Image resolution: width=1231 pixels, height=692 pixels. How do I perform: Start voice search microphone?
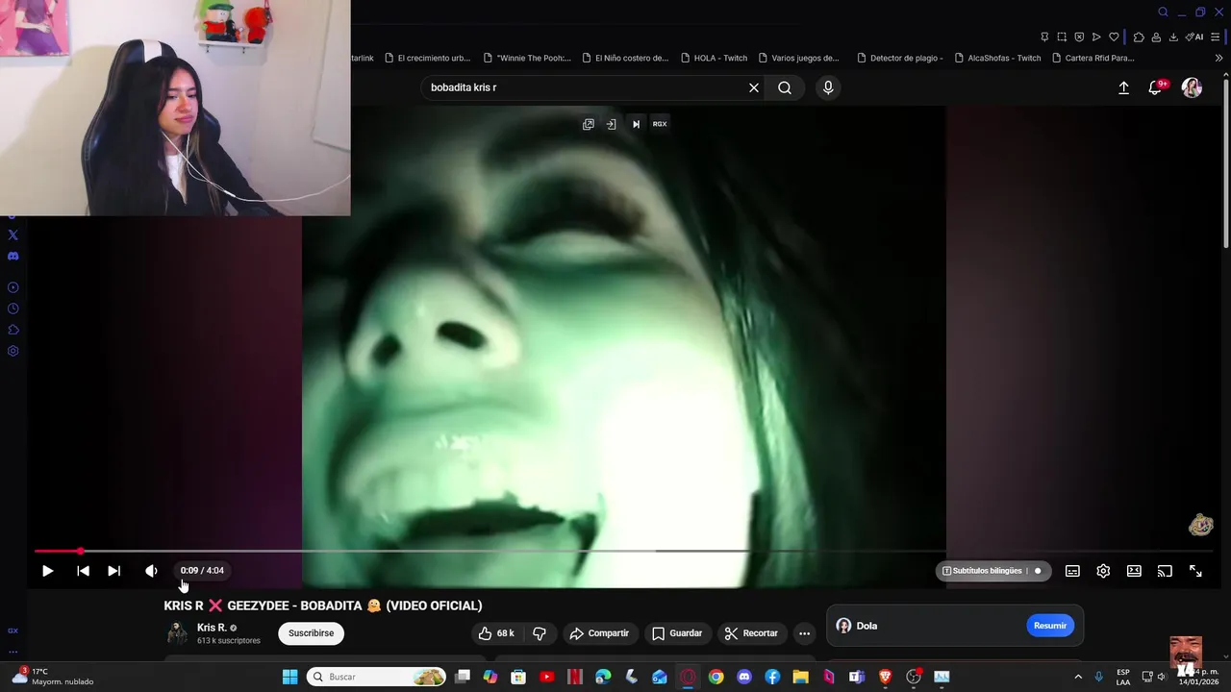[x=828, y=87]
